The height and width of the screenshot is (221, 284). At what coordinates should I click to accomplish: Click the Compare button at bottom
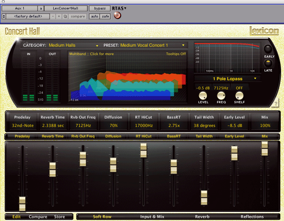[38, 217]
